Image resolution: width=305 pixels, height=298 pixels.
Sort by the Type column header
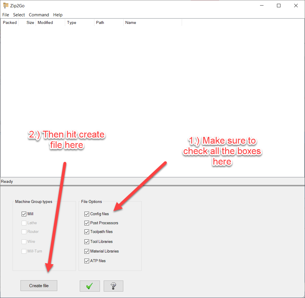point(79,22)
